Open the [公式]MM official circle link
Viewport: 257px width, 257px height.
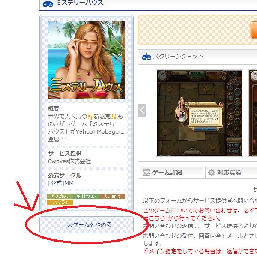coord(61,183)
